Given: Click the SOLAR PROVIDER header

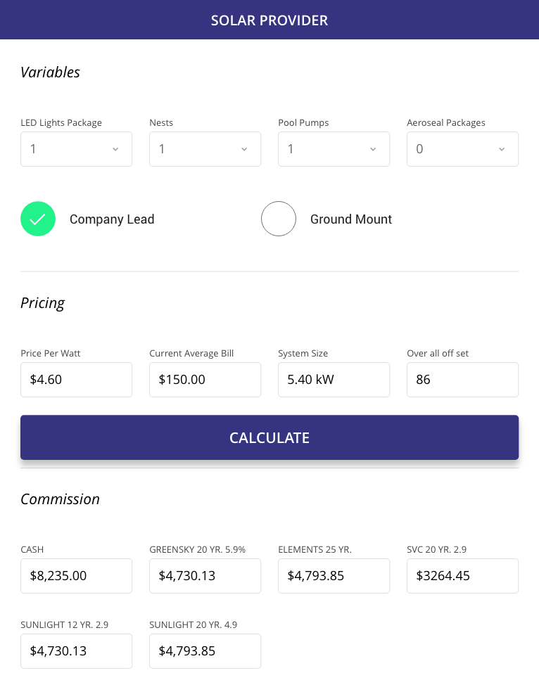Looking at the screenshot, I should (269, 20).
